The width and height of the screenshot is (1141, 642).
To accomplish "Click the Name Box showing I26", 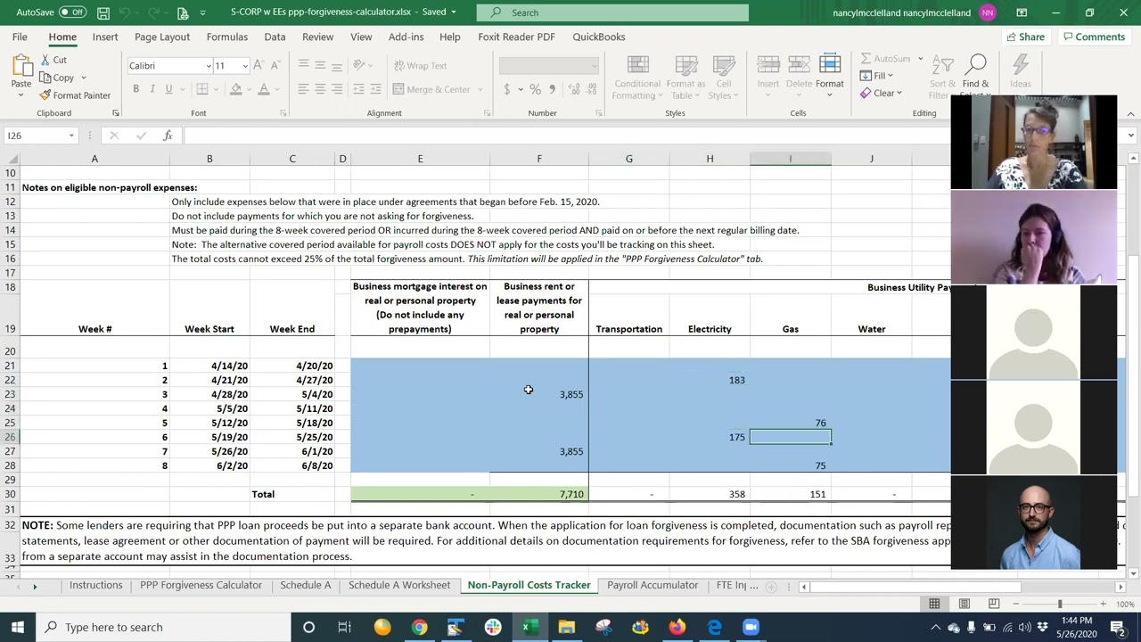I will [x=34, y=136].
